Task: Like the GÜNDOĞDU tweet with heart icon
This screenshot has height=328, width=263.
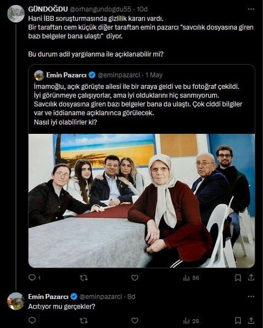Action: (135, 278)
